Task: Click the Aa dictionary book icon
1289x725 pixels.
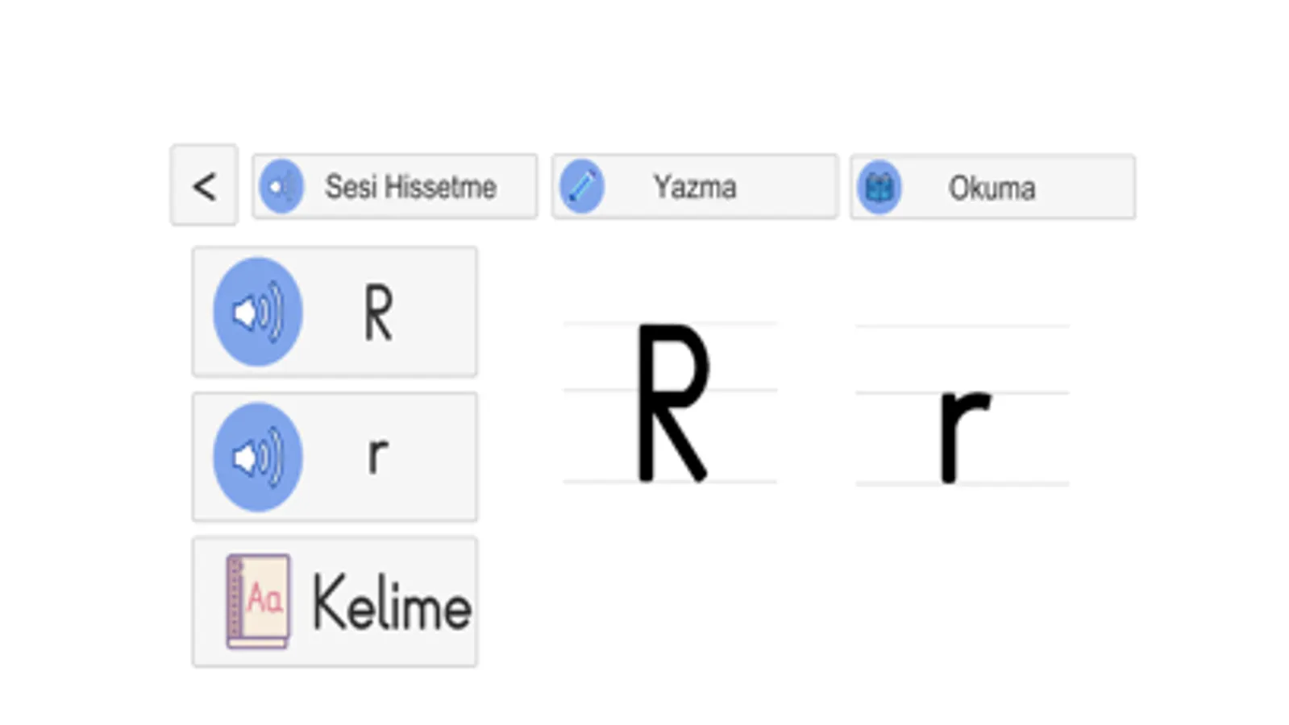Action: (258, 601)
